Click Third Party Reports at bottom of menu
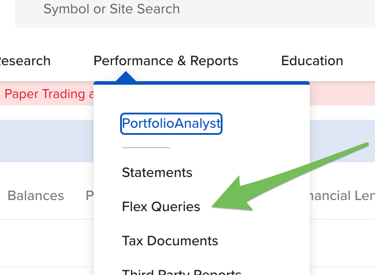 tap(182, 271)
